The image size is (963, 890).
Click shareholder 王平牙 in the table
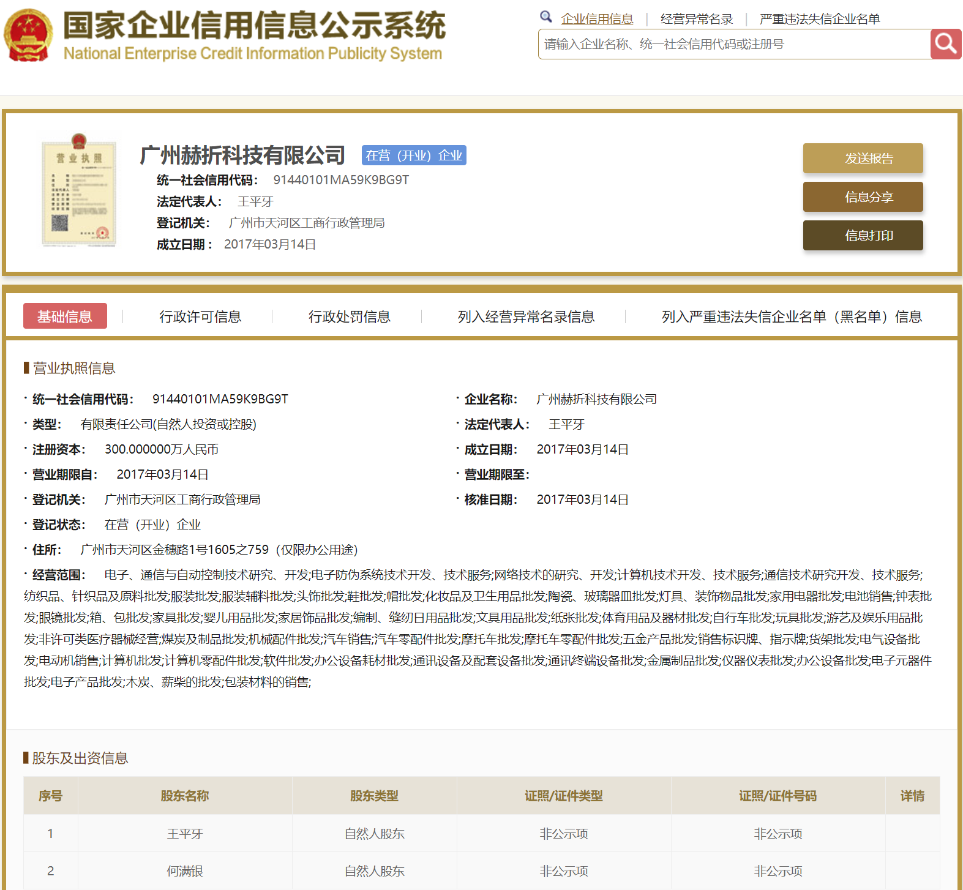coord(185,834)
